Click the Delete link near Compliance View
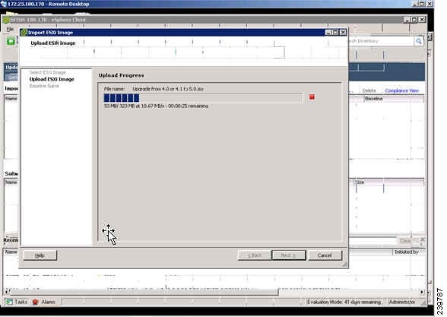This screenshot has width=447, height=317. coord(369,90)
